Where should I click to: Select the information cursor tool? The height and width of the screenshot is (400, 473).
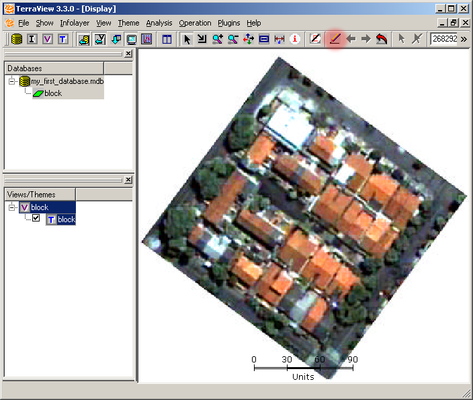(x=294, y=39)
